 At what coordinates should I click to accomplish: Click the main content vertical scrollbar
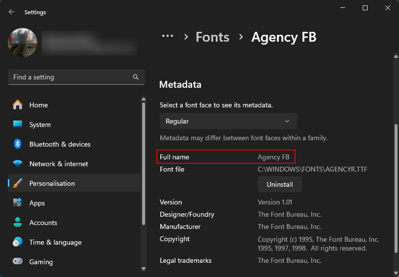[395, 186]
